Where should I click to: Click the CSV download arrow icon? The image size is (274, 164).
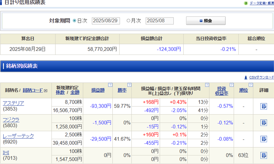(x=246, y=78)
